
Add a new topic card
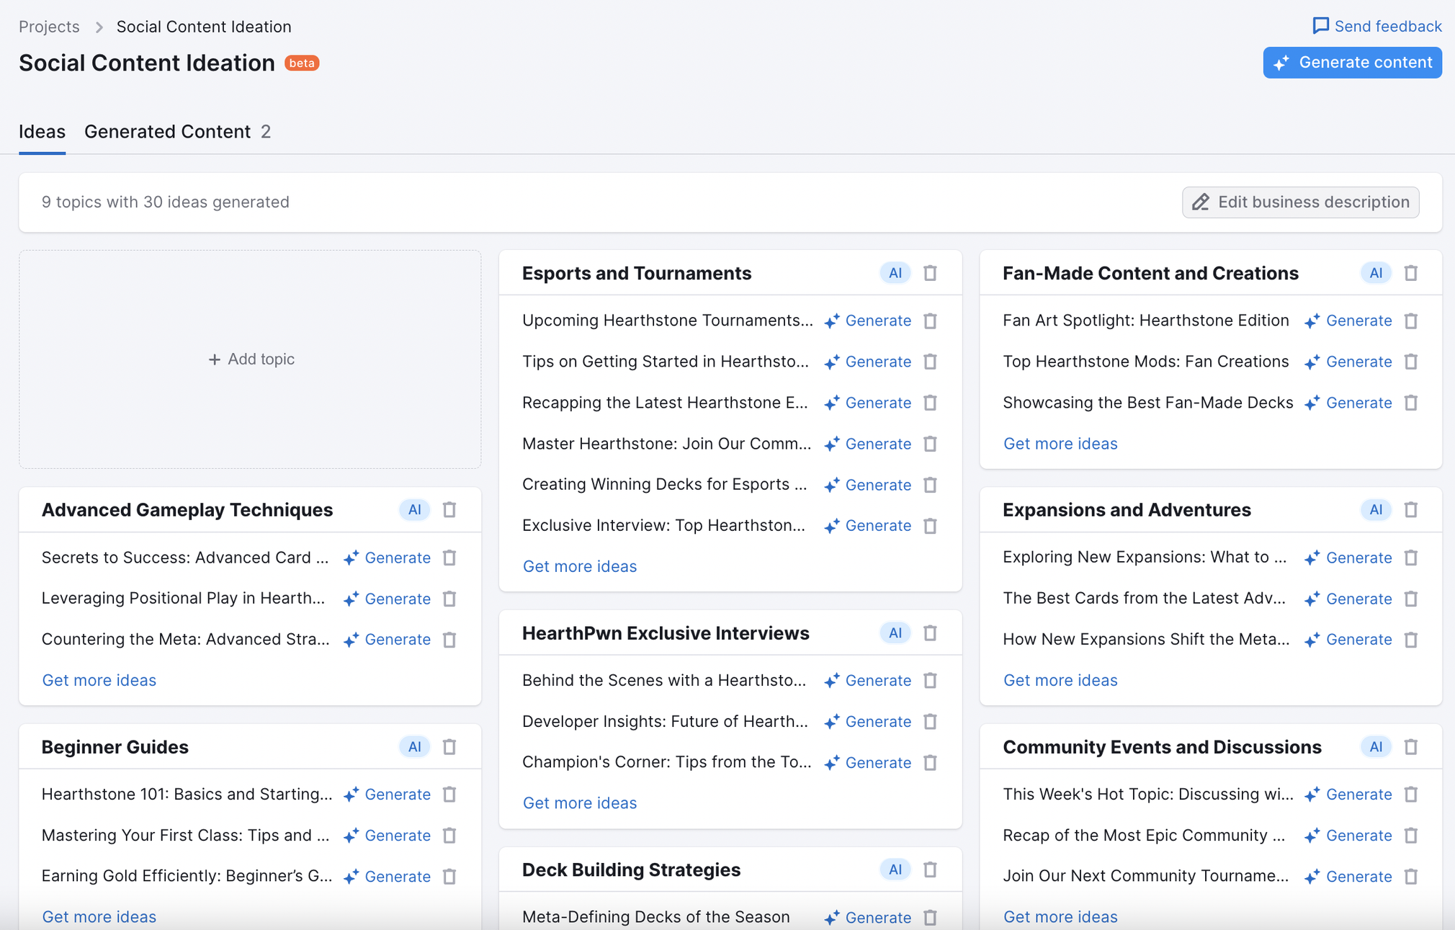251,359
